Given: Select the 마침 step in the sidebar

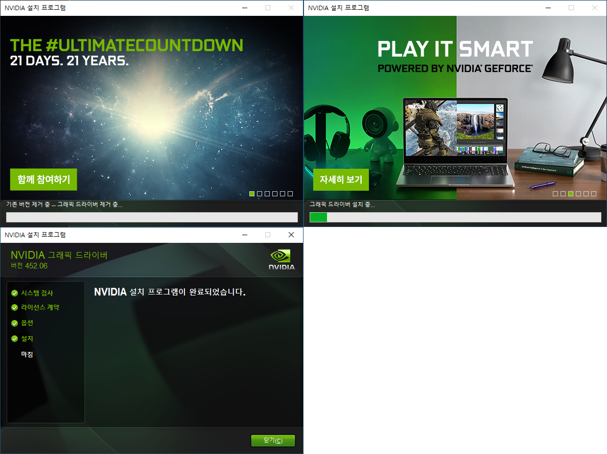Looking at the screenshot, I should (27, 354).
